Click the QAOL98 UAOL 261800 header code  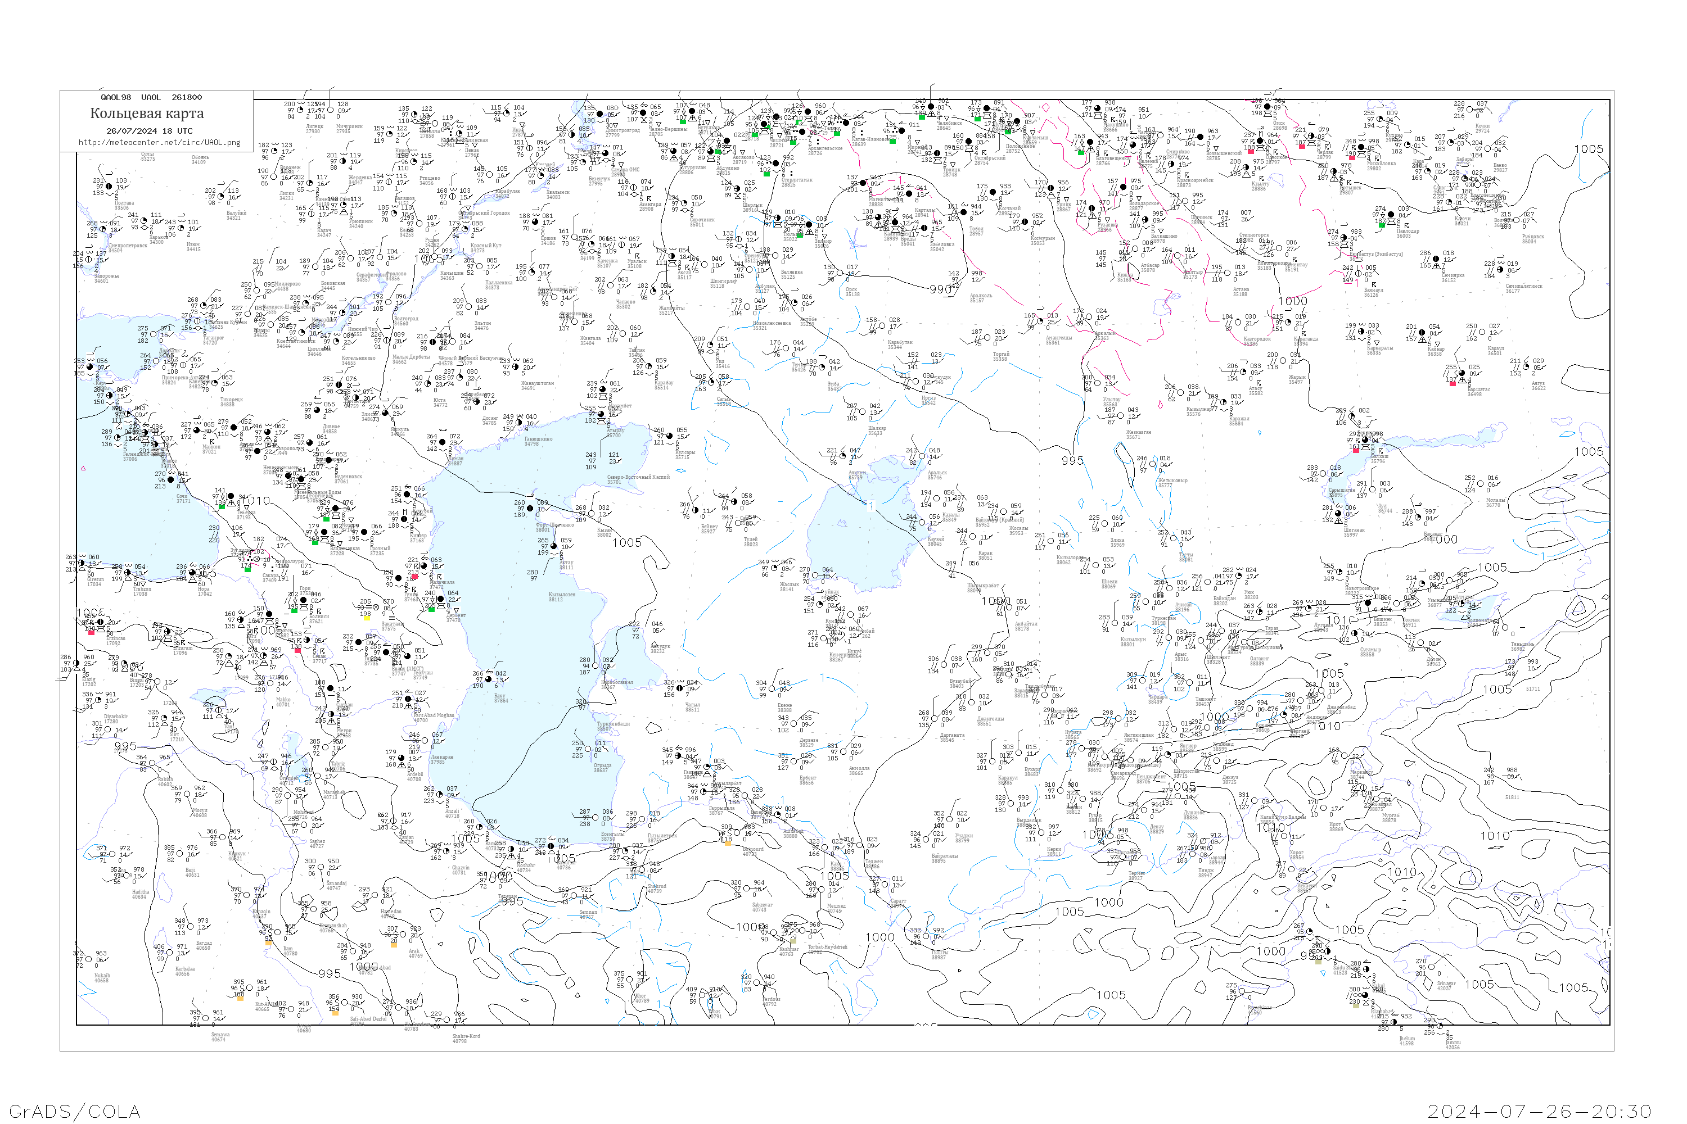(151, 97)
